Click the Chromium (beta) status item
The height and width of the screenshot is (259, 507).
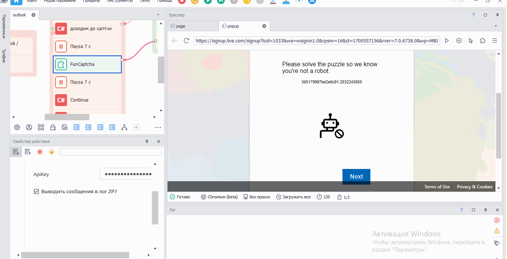219,197
